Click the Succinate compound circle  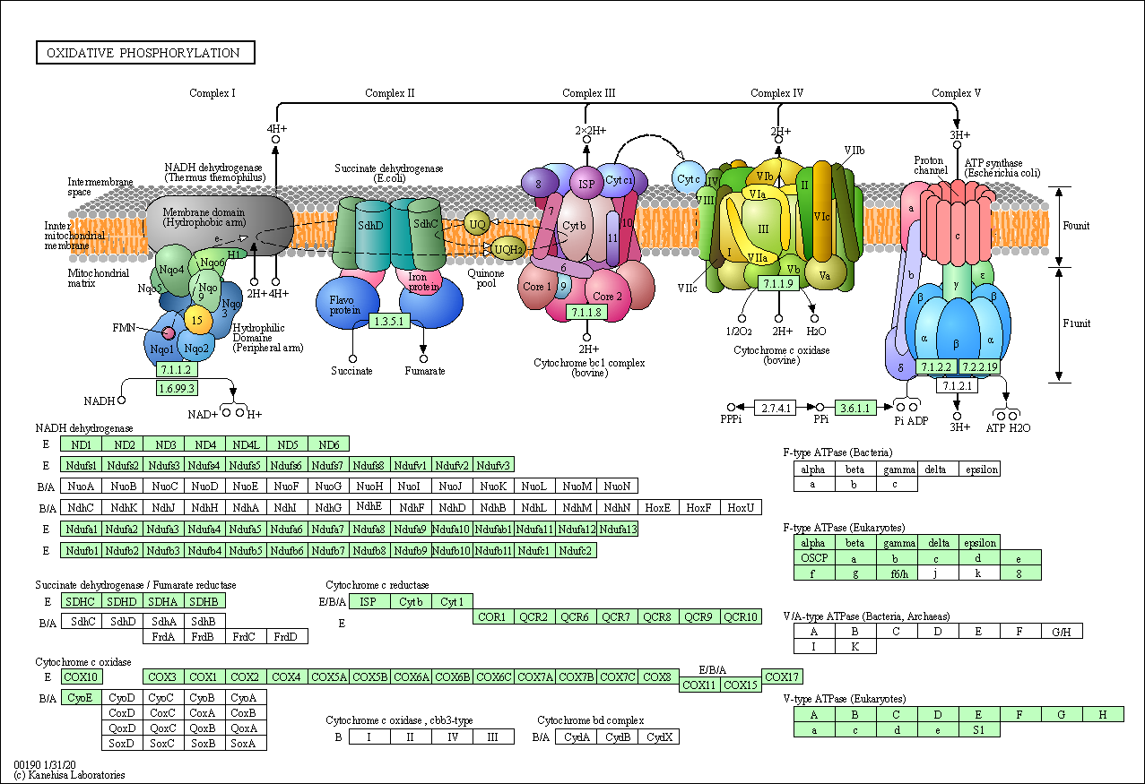point(352,359)
